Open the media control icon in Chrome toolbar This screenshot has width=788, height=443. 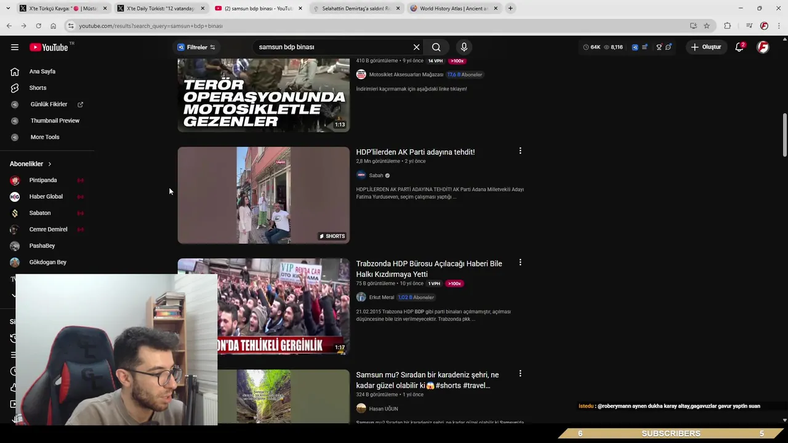pyautogui.click(x=749, y=26)
